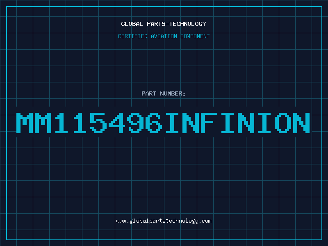Click the GLOBAL PARTS-TECHNOLOGY heading
This screenshot has width=328, height=246.
[x=164, y=24]
